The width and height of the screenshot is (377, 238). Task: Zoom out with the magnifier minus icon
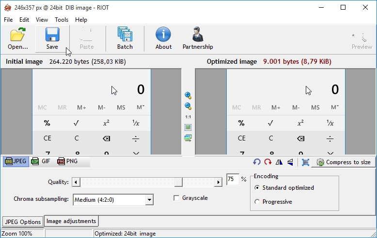click(x=188, y=106)
